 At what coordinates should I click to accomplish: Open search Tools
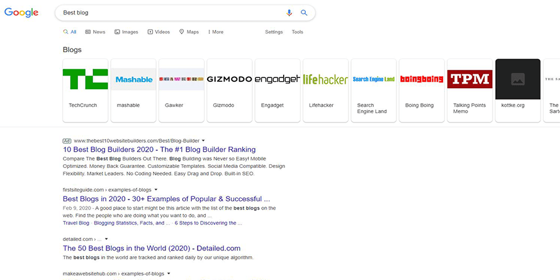click(x=298, y=32)
